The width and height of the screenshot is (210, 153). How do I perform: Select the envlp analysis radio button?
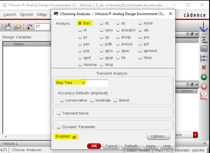click(118, 37)
